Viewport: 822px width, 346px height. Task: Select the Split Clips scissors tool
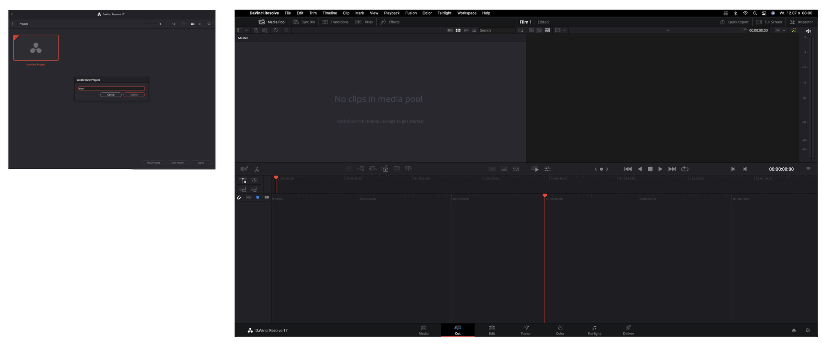coord(256,169)
